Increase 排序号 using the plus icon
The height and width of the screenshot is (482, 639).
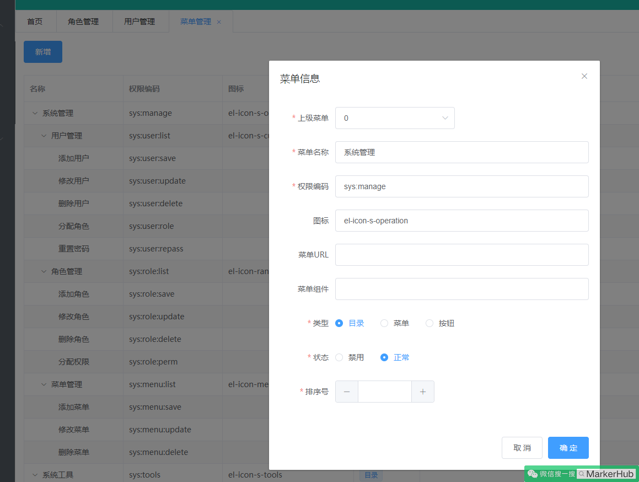click(x=422, y=391)
